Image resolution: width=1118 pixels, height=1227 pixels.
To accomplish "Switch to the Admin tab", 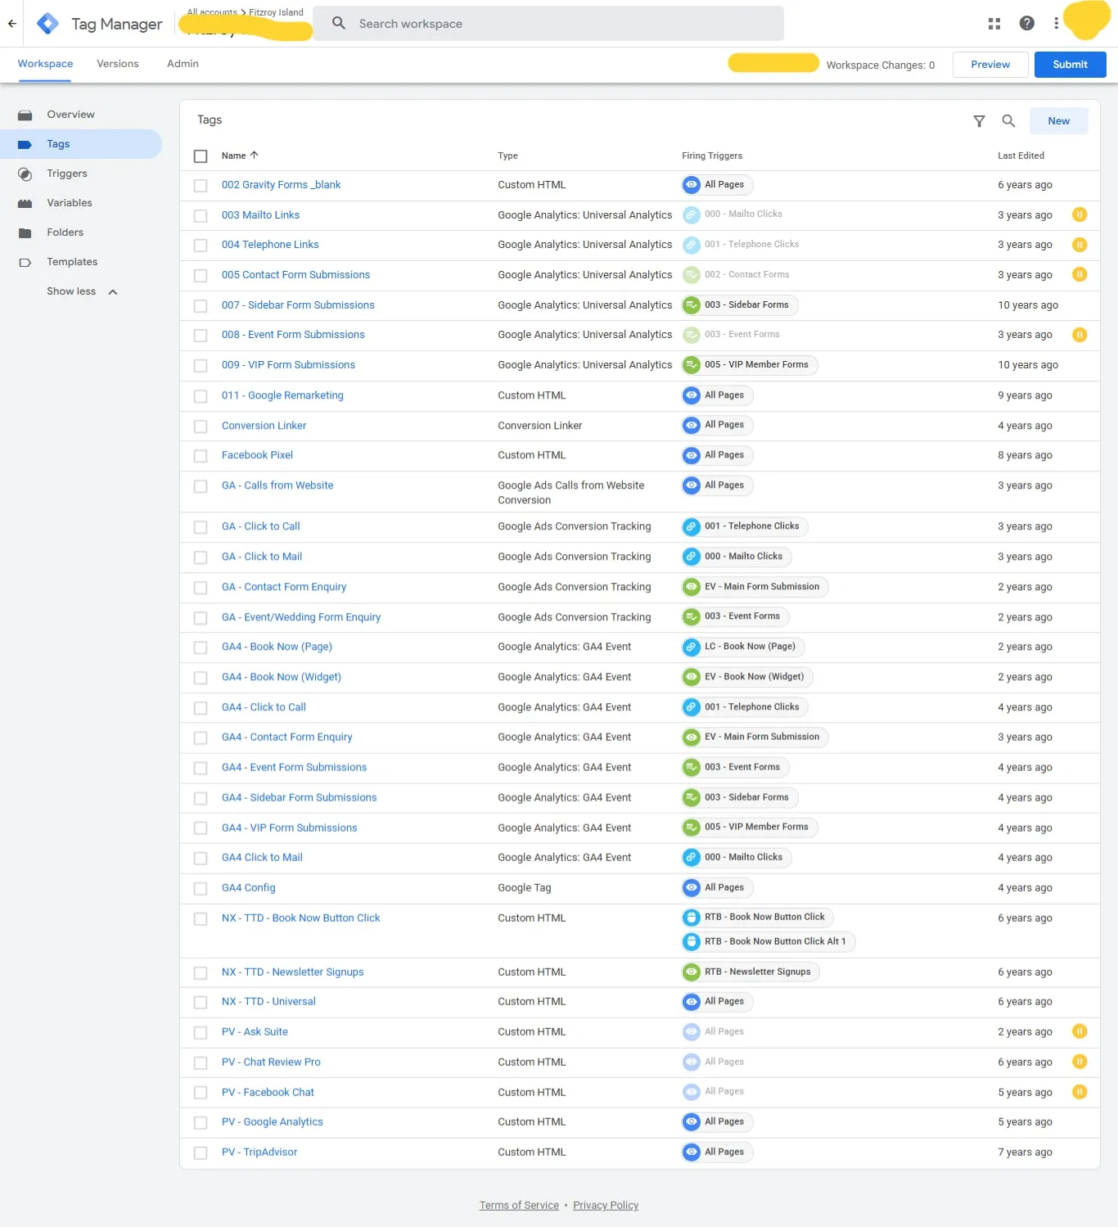I will [x=183, y=64].
